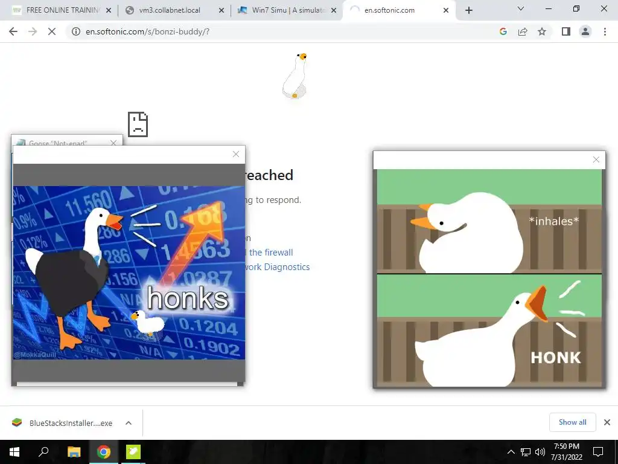Click the sad page error icon
618x464 pixels.
[138, 124]
